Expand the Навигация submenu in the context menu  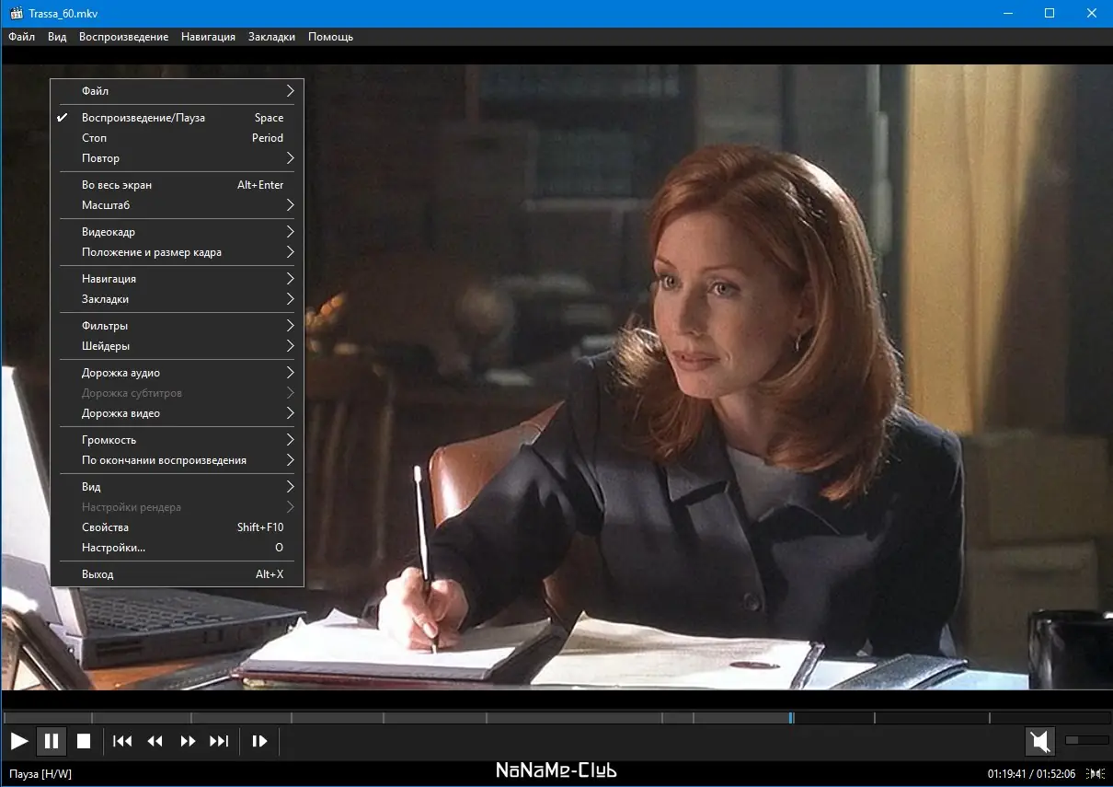coord(178,279)
